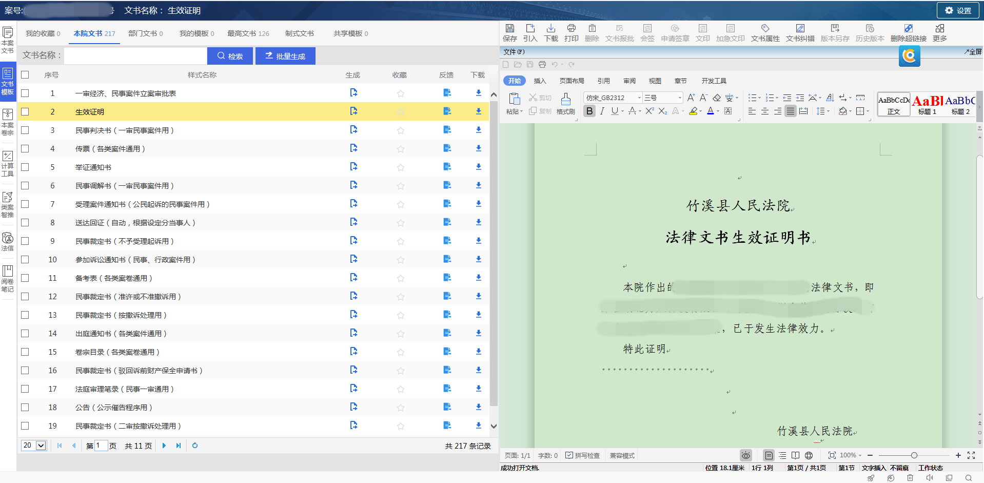
Task: Open the 更多 more options icon
Action: (939, 32)
